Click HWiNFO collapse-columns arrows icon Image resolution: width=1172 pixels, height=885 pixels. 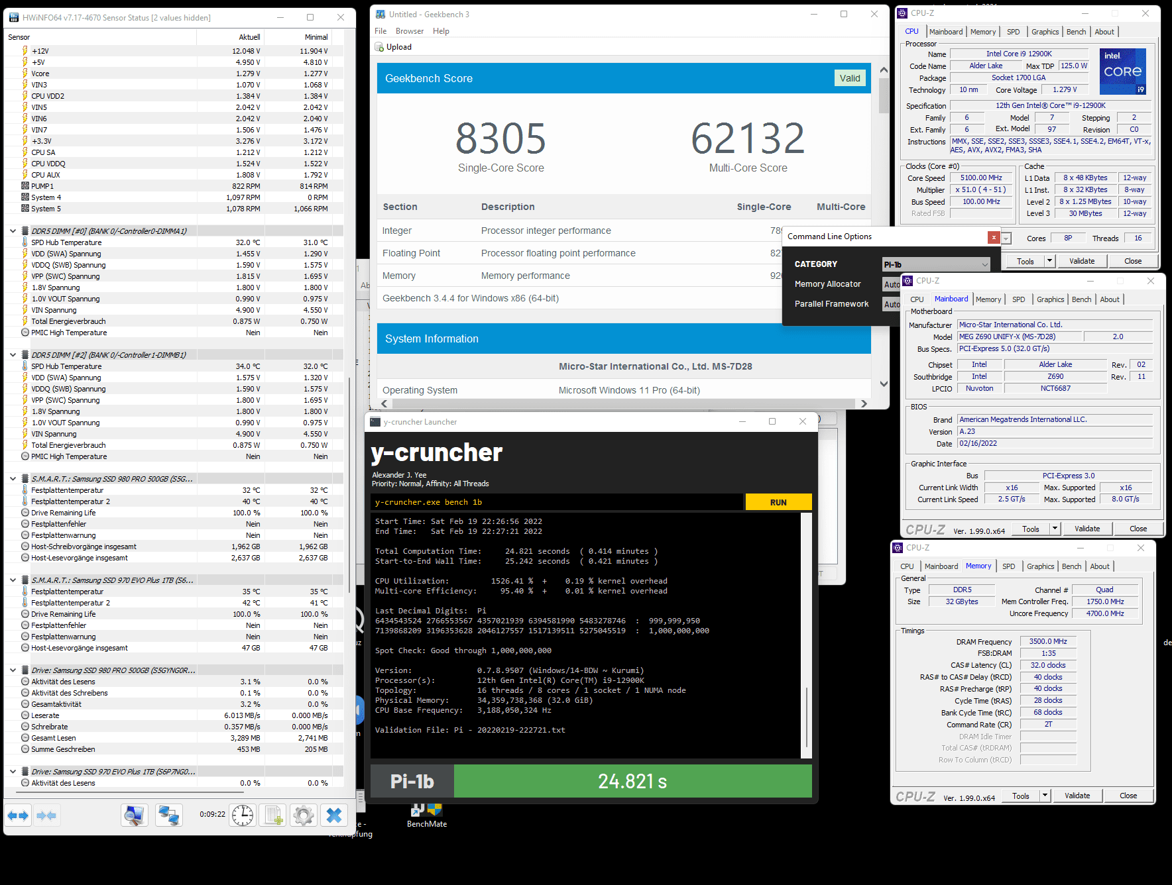tap(46, 815)
